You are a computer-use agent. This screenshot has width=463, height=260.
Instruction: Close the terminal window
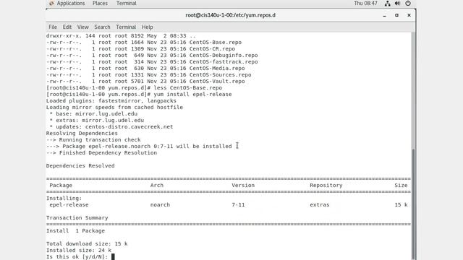pyautogui.click(x=409, y=15)
